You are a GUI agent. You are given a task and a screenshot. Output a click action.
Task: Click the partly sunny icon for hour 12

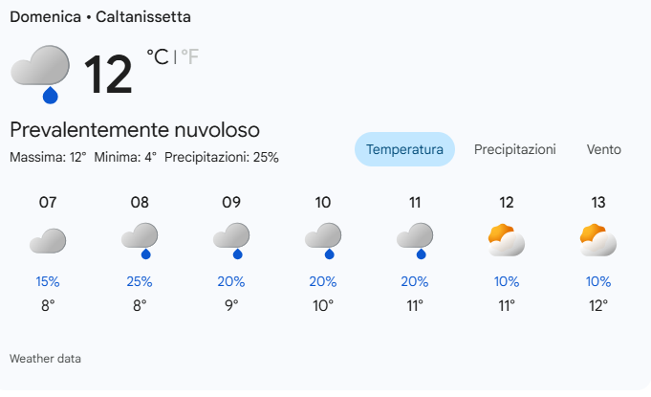[x=507, y=240]
